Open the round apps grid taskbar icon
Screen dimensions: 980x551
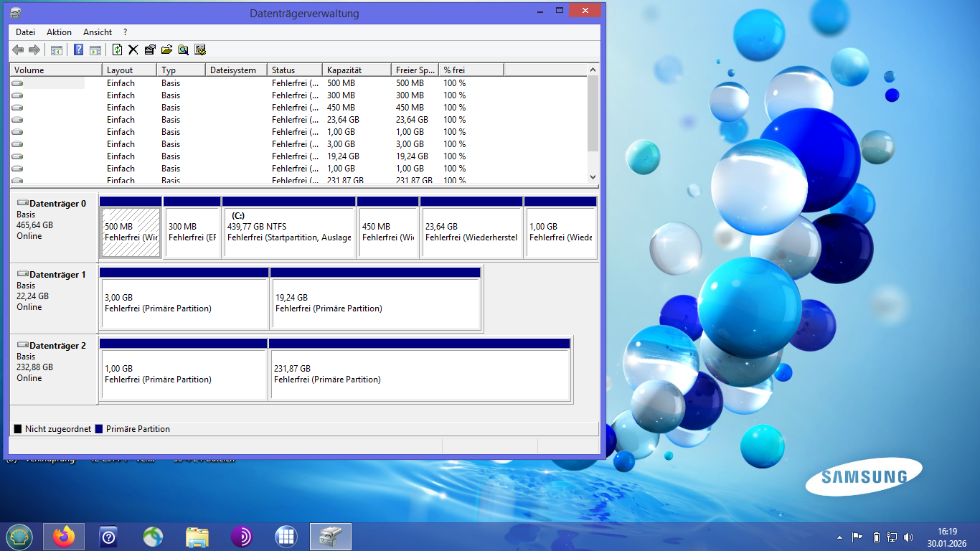(x=286, y=537)
